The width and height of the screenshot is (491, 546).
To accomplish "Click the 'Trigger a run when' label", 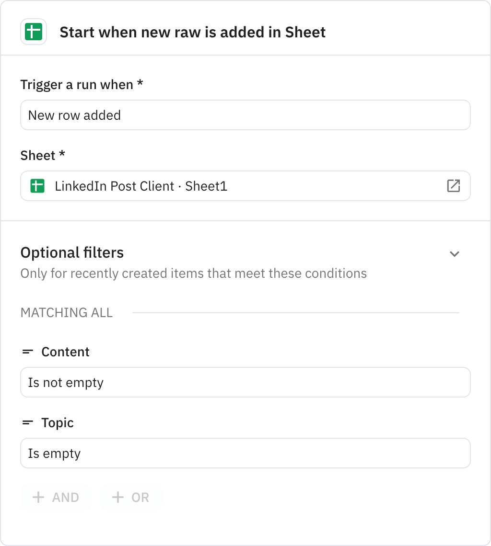I will click(x=82, y=84).
